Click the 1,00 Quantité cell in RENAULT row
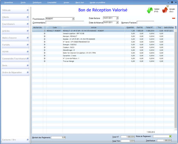 130,31
